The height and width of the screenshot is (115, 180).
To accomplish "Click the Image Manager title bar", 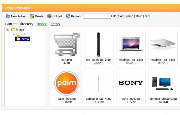I will 91,8.
